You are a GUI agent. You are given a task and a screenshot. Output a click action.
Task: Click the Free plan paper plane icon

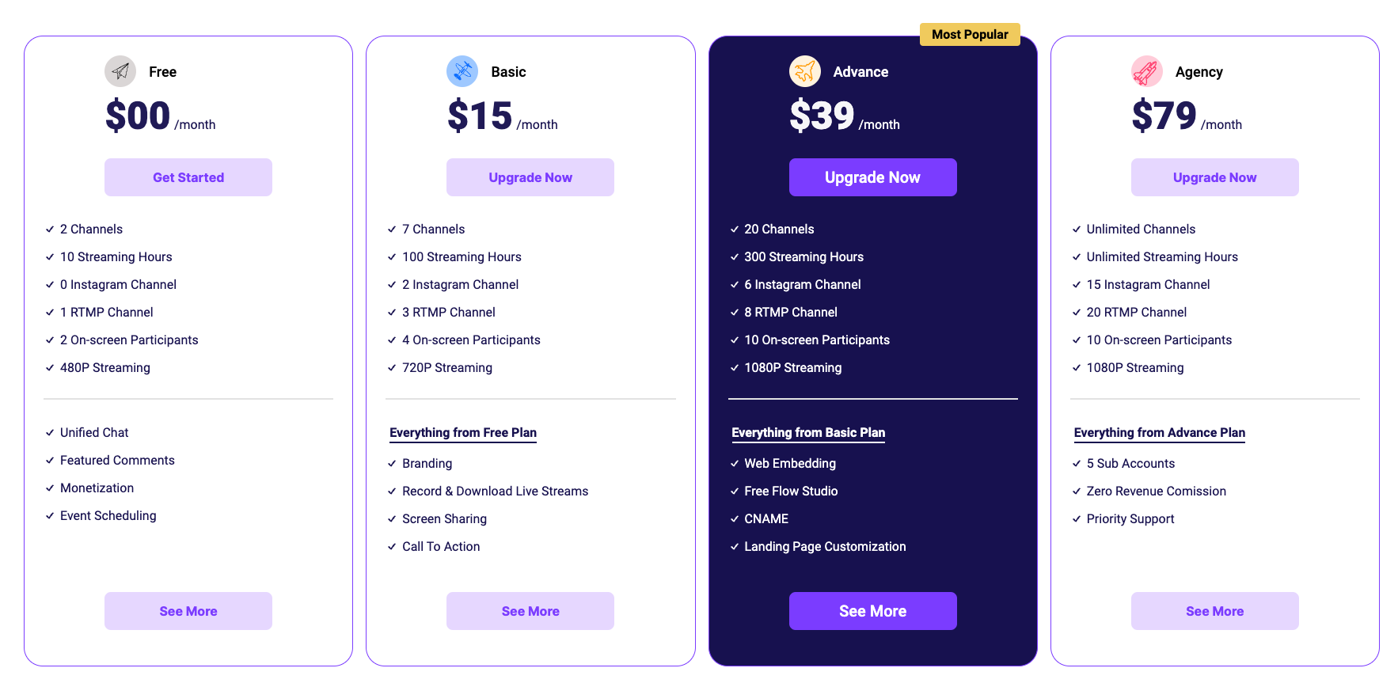120,71
